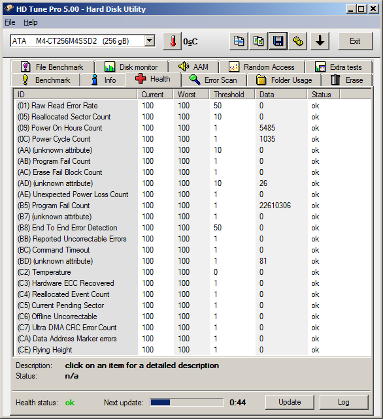Switch to the Erase tab
This screenshot has height=419, width=383.
(x=347, y=80)
